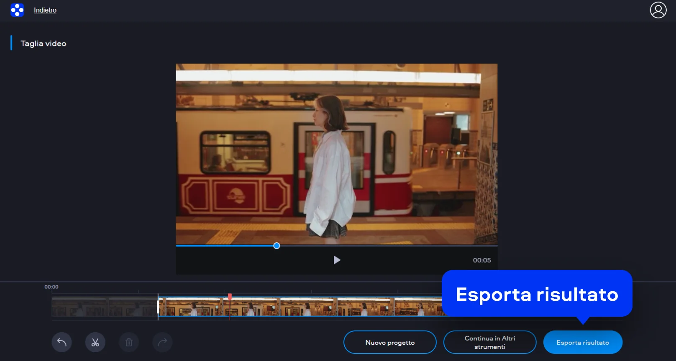
Task: Click the Esporta risultato button
Action: pos(583,343)
